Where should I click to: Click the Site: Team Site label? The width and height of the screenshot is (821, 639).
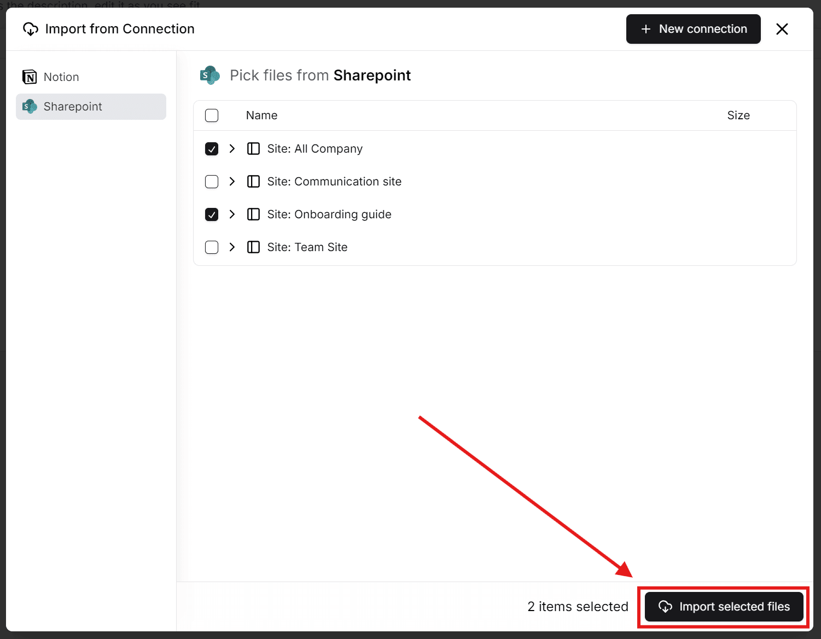[307, 247]
